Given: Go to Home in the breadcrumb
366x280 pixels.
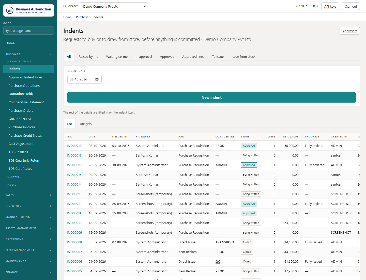Looking at the screenshot, I should point(67,17).
